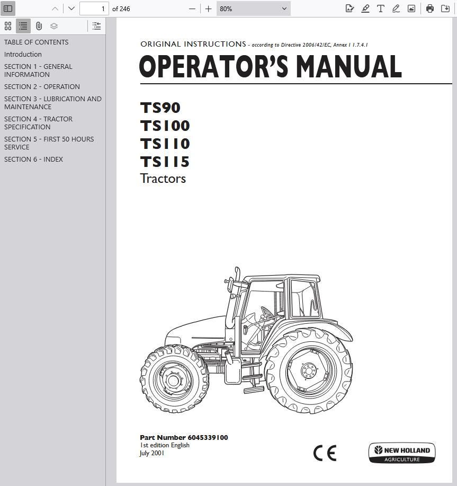Image resolution: width=457 pixels, height=486 pixels.
Task: Select the add text tool
Action: click(381, 8)
